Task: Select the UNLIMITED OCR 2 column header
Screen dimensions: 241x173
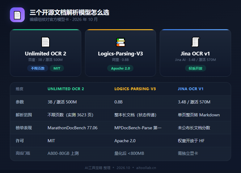Action: click(66, 89)
